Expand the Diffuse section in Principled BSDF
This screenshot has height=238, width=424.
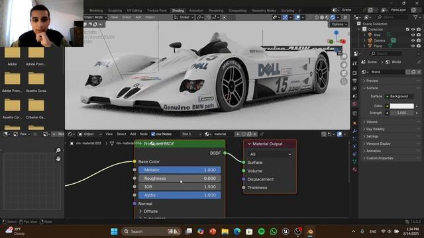pos(140,212)
